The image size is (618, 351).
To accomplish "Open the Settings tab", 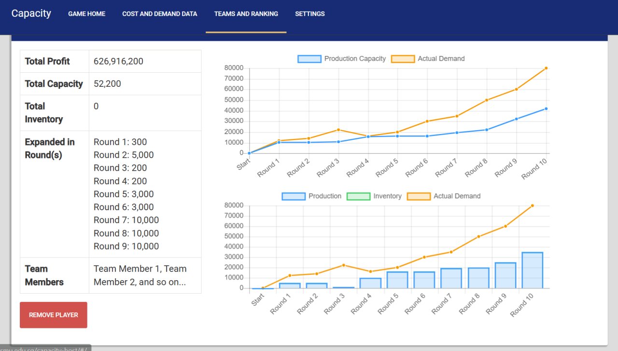I will [x=310, y=14].
